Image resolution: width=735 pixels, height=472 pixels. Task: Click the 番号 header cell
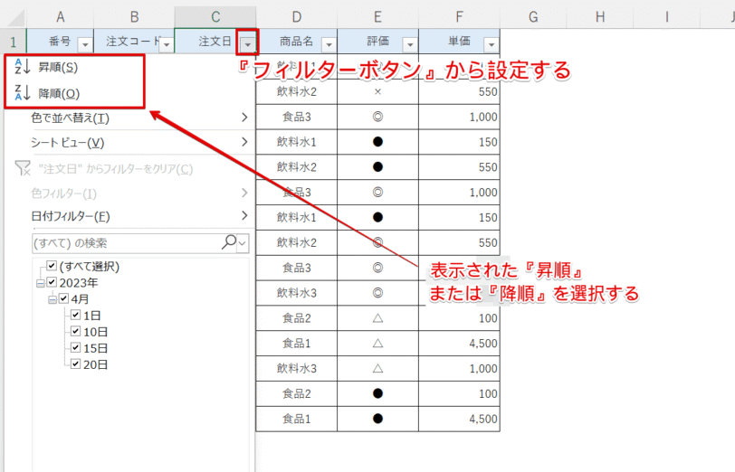coord(60,42)
